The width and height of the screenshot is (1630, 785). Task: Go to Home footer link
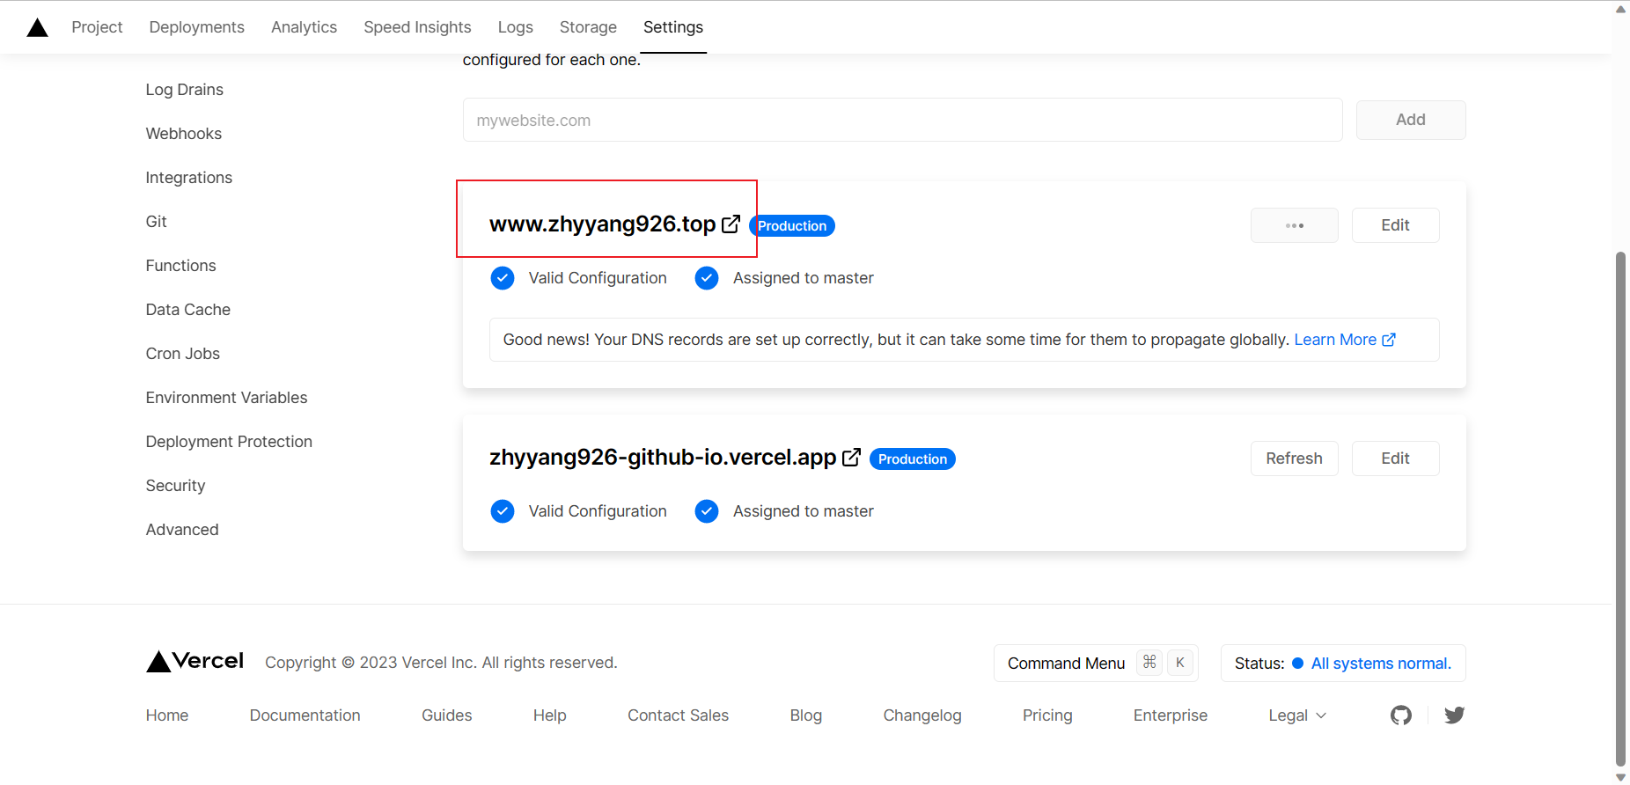[x=167, y=715]
